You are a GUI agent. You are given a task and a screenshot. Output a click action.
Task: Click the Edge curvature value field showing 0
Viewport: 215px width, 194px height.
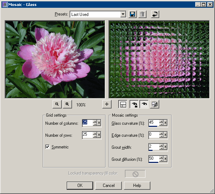pyautogui.click(x=154, y=135)
